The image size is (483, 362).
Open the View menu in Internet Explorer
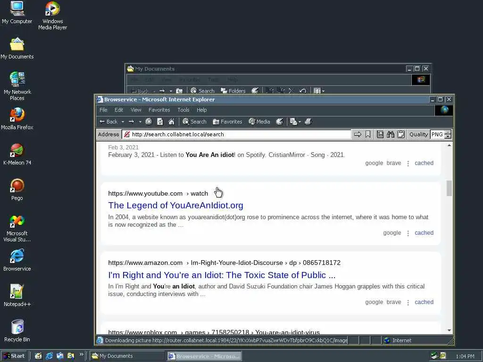click(x=136, y=110)
